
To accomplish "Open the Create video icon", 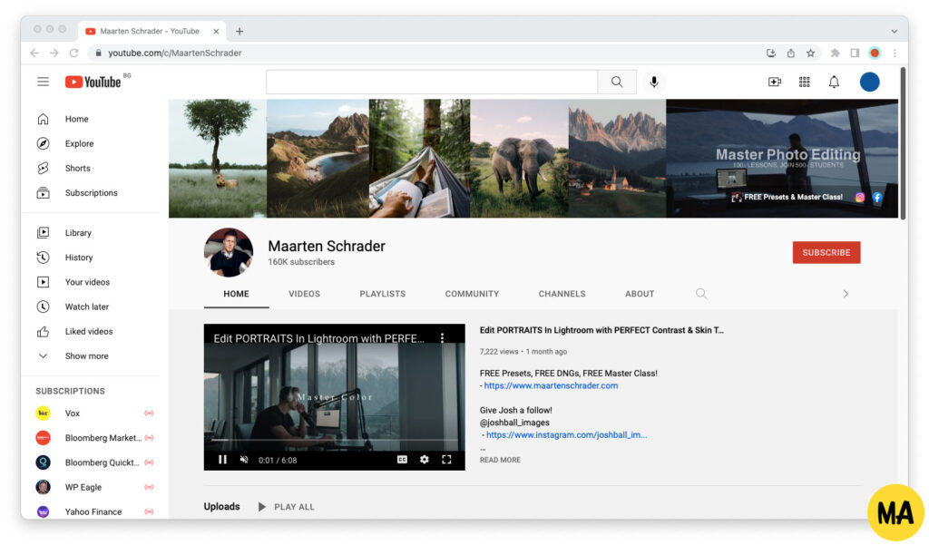I will tap(775, 82).
